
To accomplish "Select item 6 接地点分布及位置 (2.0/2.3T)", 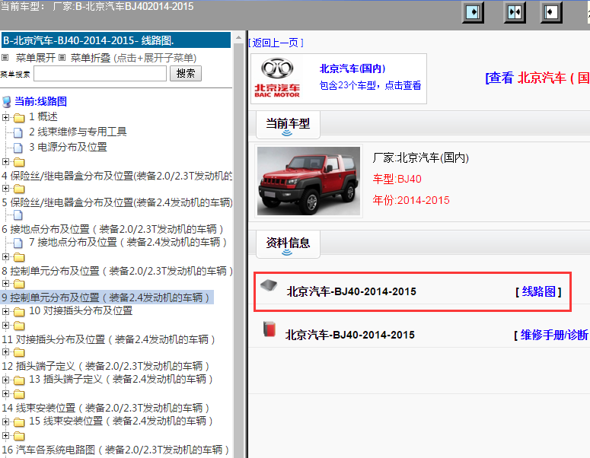I will tap(113, 229).
